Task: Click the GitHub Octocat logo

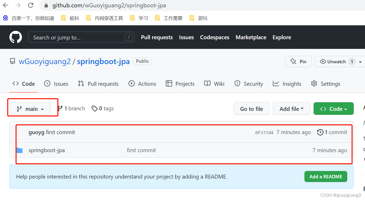Action: [16, 37]
